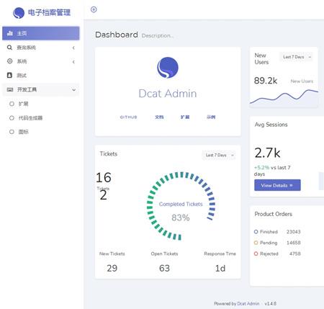Click the Pending legend circle marker
Screen dimensions: 324x309
[256, 243]
